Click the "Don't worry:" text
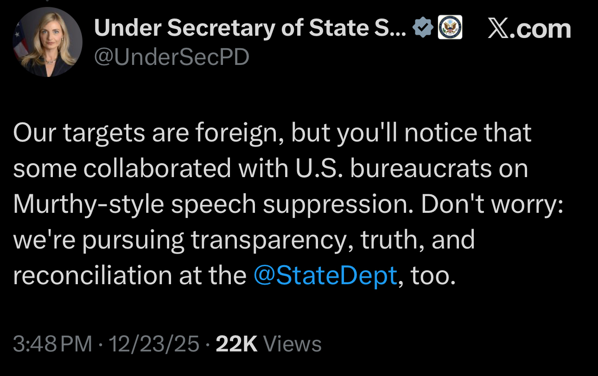This screenshot has height=376, width=598. (x=492, y=204)
